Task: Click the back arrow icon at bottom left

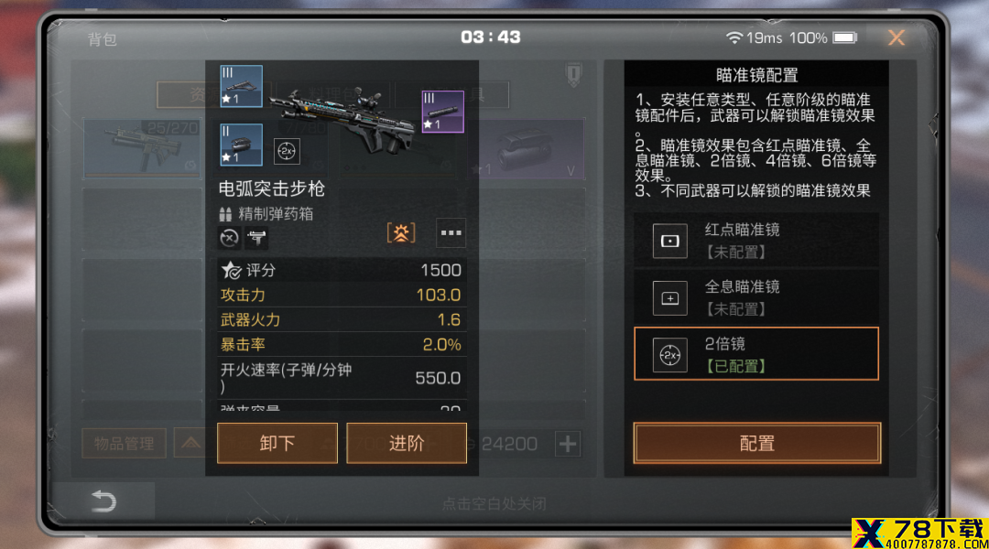Action: [104, 501]
